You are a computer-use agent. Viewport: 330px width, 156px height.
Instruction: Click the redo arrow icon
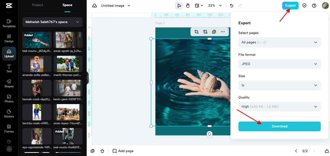pos(241,6)
